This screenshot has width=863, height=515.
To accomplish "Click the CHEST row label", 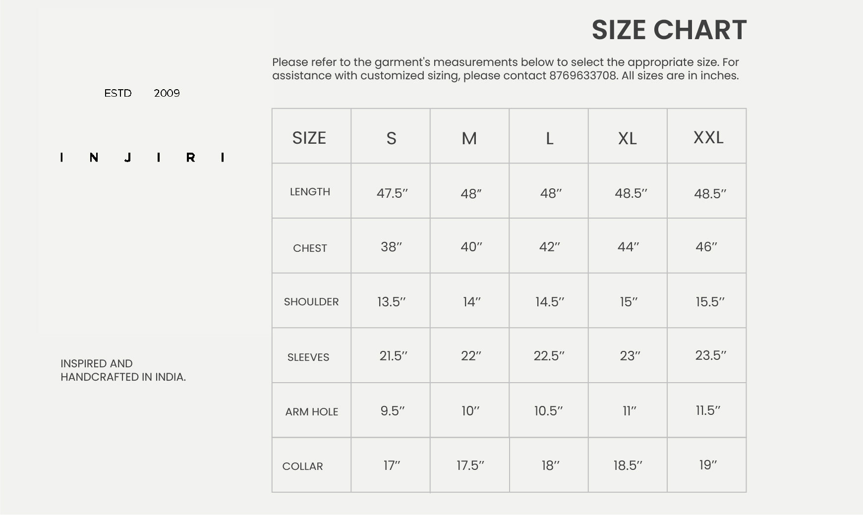I will (310, 248).
